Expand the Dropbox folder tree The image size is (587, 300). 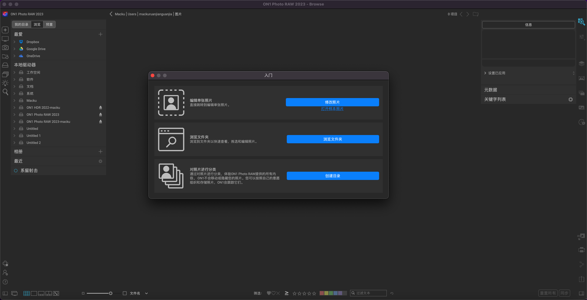point(14,42)
